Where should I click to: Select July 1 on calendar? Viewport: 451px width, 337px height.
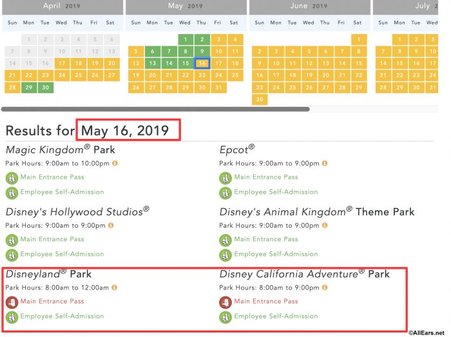pyautogui.click(x=400, y=40)
